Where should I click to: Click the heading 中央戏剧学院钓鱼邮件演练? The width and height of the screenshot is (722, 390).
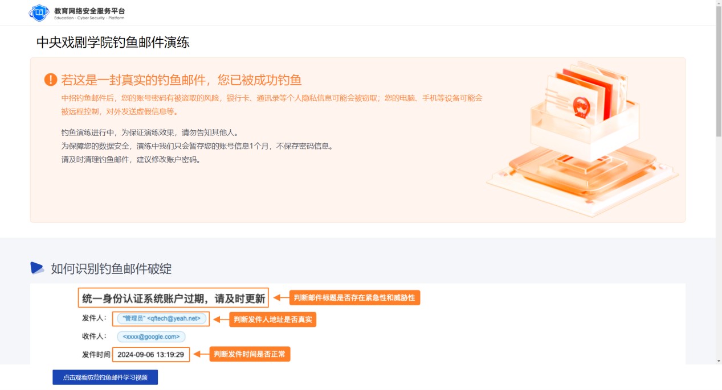113,42
